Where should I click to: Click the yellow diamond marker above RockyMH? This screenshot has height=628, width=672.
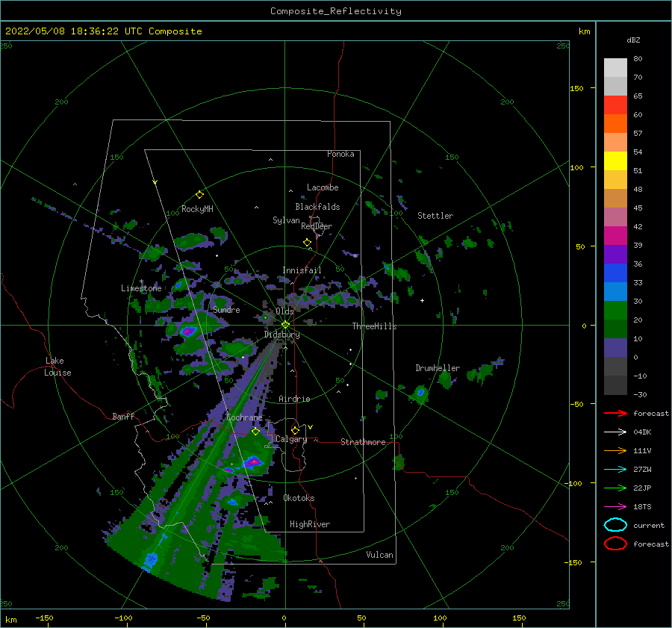point(199,195)
